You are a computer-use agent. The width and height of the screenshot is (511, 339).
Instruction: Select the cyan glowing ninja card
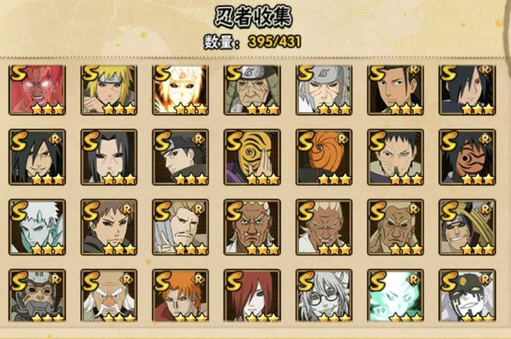coord(395,296)
